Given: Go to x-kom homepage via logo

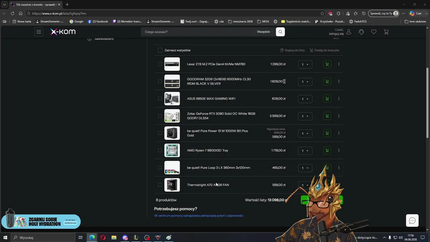Looking at the screenshot, I should point(63,32).
